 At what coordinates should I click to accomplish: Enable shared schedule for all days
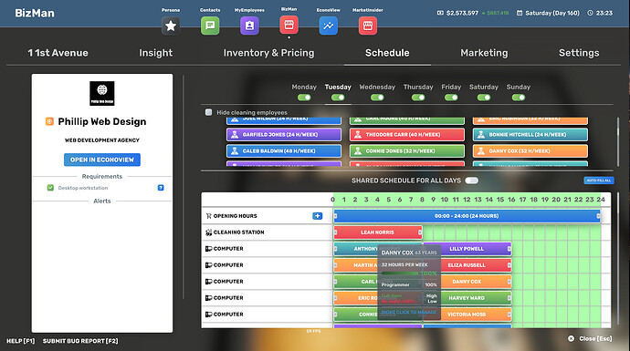point(472,181)
